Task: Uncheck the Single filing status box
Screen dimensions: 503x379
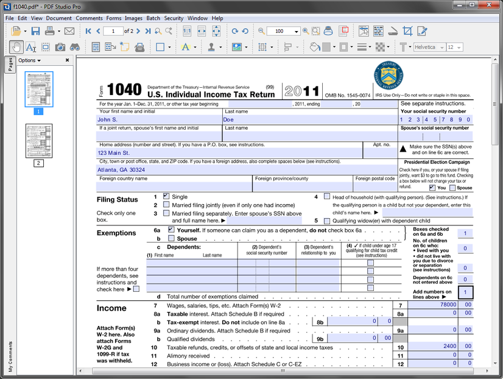Action: pos(166,196)
